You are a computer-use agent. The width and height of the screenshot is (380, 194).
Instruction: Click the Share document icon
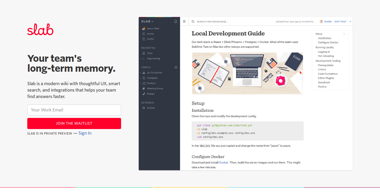[321, 21]
